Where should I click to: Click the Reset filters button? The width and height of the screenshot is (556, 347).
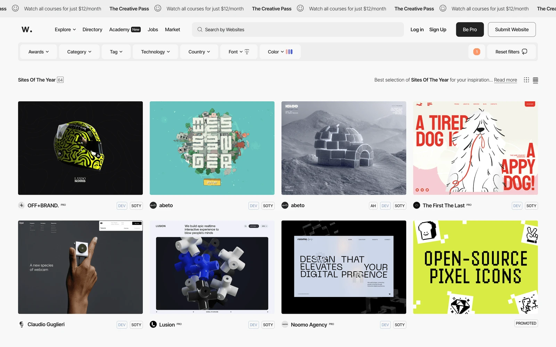click(512, 52)
